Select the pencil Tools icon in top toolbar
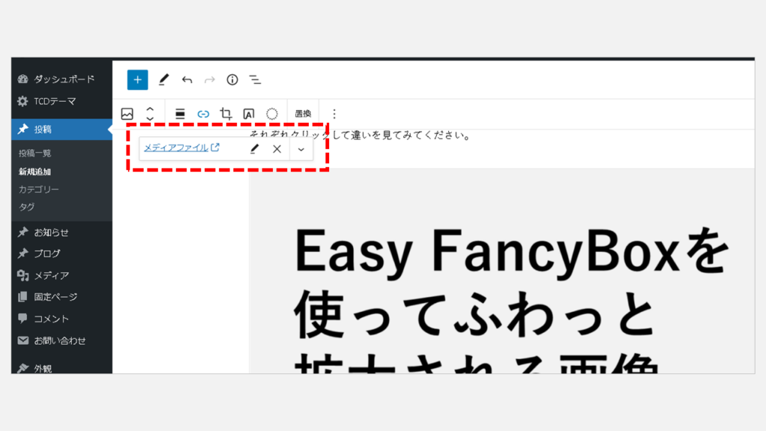This screenshot has height=431, width=766. tap(164, 79)
